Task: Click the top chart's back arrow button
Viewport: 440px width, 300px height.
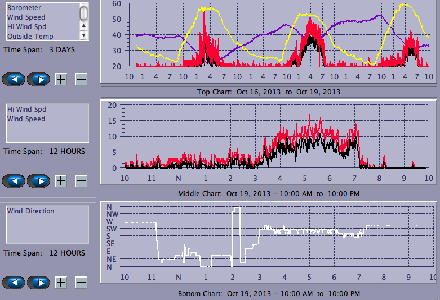Action: click(x=14, y=79)
